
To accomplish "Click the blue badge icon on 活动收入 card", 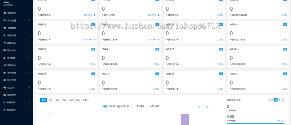I will (x=285, y=49).
